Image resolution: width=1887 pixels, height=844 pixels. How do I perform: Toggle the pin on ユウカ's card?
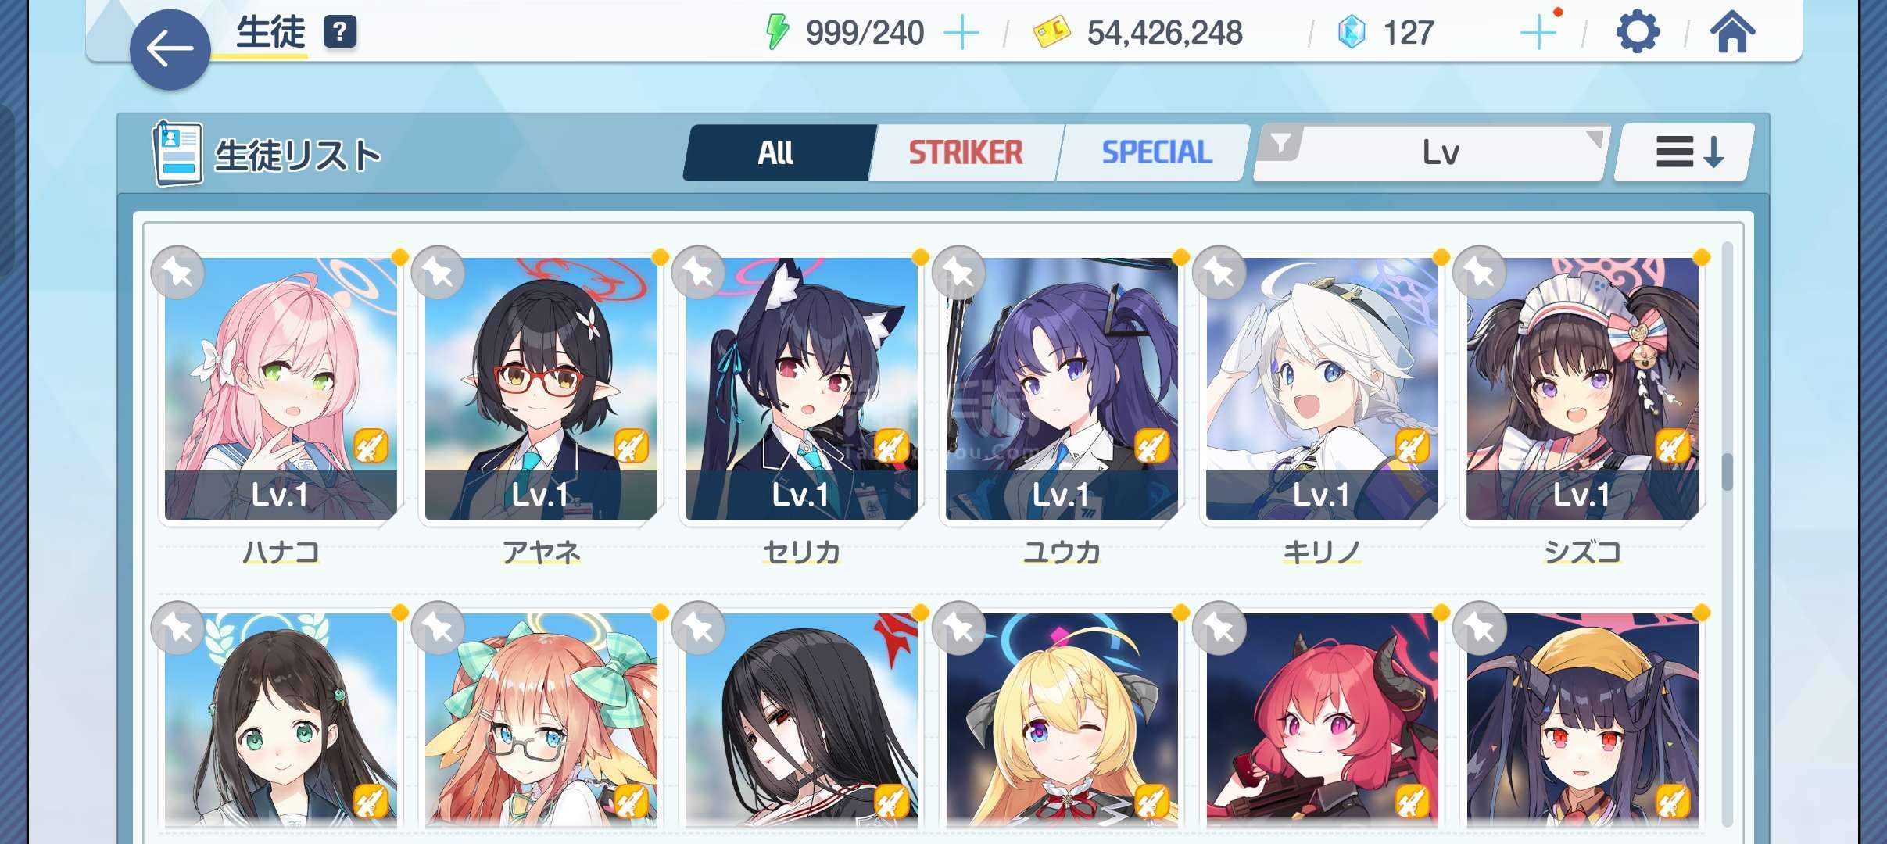[x=959, y=273]
